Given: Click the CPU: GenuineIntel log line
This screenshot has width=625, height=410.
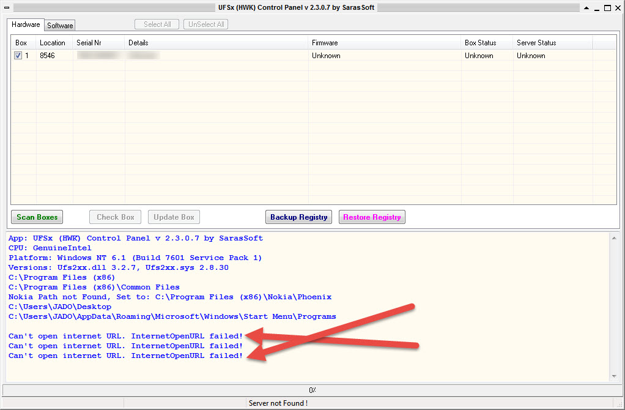Looking at the screenshot, I should pos(50,248).
